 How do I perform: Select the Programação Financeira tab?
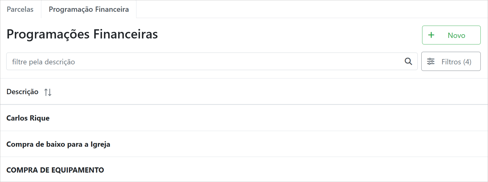[89, 9]
